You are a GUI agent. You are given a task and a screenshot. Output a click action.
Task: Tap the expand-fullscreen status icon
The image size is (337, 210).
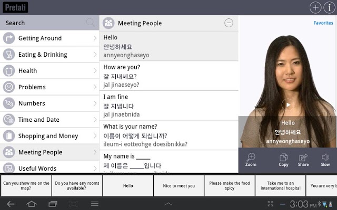tap(270, 204)
